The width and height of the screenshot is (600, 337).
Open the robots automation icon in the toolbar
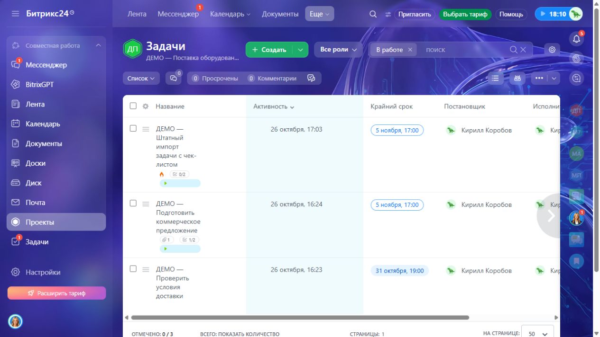point(517,78)
